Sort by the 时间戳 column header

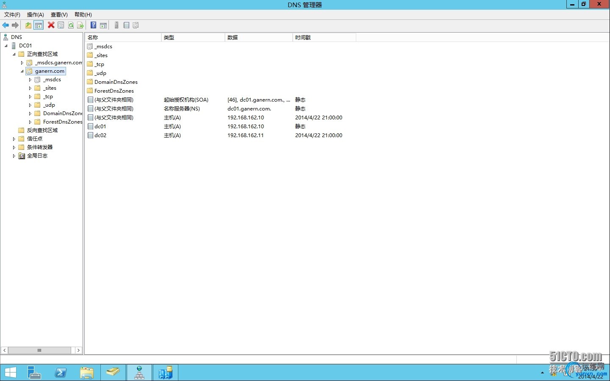[x=324, y=38]
